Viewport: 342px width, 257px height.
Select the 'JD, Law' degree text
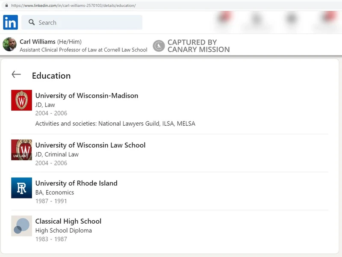point(45,105)
